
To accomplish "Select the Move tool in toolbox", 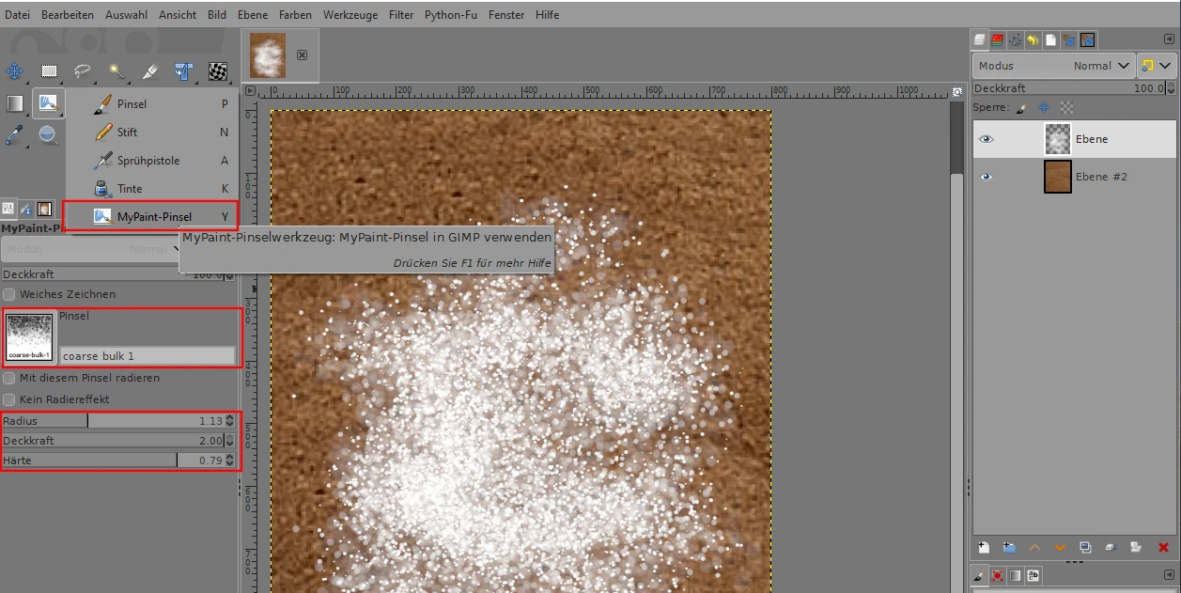I will pyautogui.click(x=15, y=71).
